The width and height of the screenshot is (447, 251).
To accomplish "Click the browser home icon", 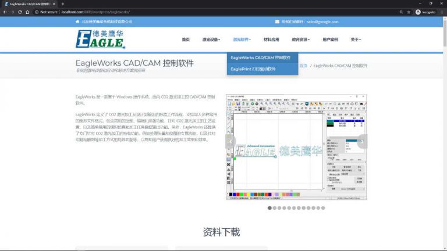I will 27,12.
